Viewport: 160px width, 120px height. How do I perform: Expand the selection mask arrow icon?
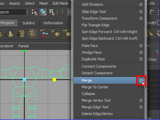[x=63, y=12]
